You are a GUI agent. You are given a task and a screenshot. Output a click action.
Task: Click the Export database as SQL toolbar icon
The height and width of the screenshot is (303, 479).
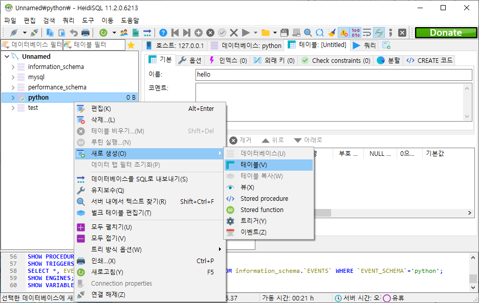(147, 33)
